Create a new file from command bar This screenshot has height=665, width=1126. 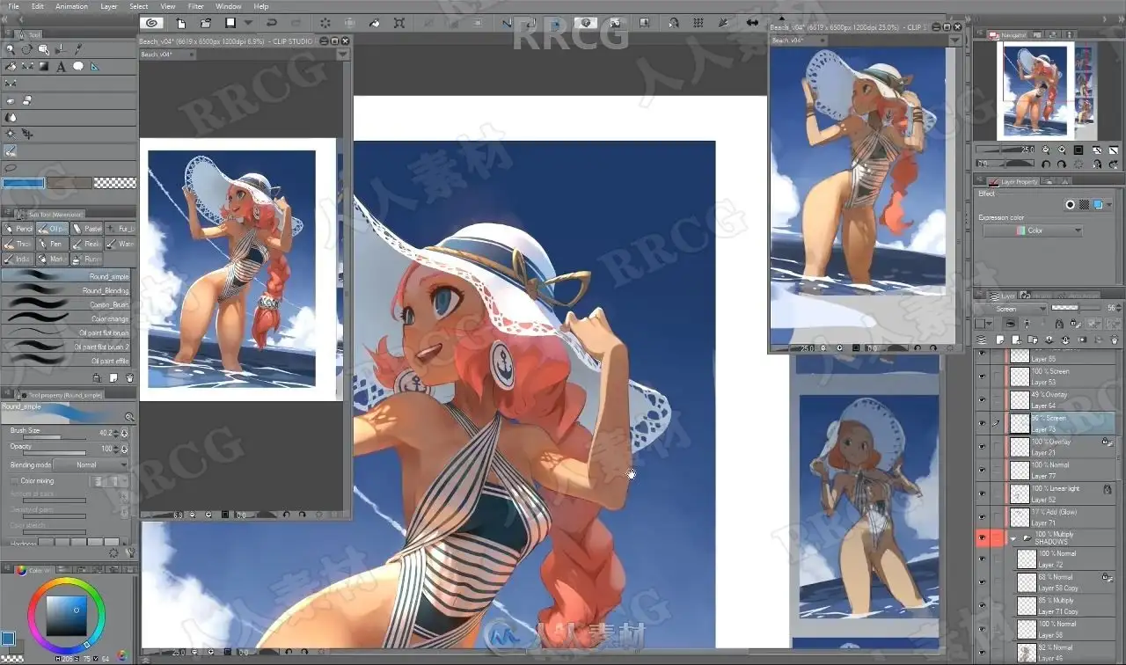click(181, 23)
